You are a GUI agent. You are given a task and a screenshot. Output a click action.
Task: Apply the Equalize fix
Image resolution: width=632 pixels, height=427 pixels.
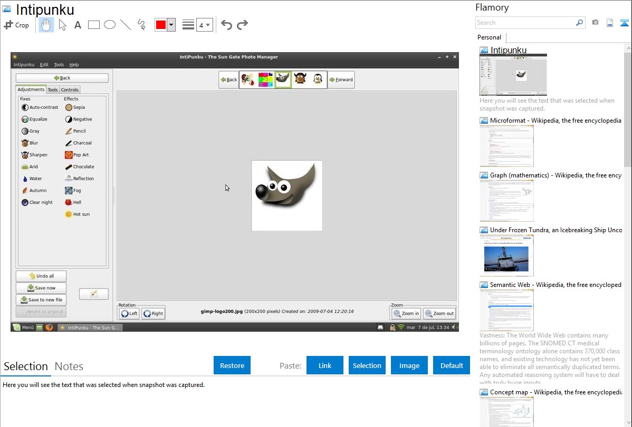(x=34, y=119)
